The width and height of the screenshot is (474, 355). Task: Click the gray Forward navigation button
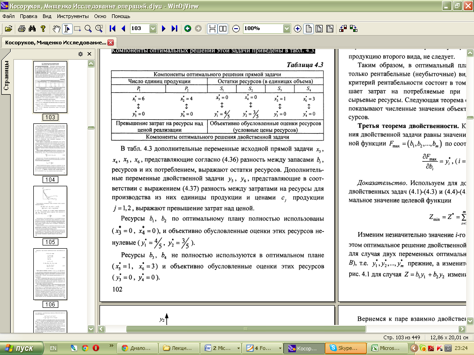click(198, 29)
